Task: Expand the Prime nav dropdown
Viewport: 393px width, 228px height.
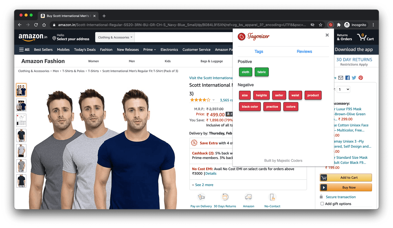Action: [x=150, y=50]
